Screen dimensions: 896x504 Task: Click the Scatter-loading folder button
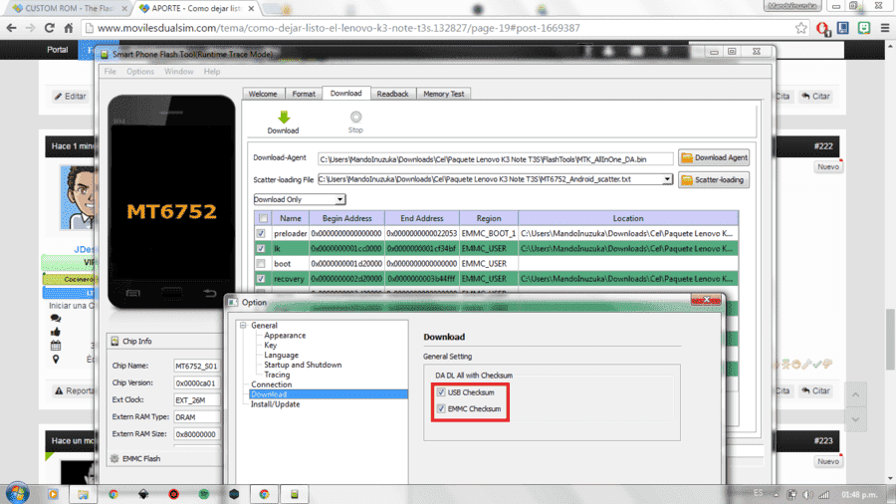tap(714, 180)
